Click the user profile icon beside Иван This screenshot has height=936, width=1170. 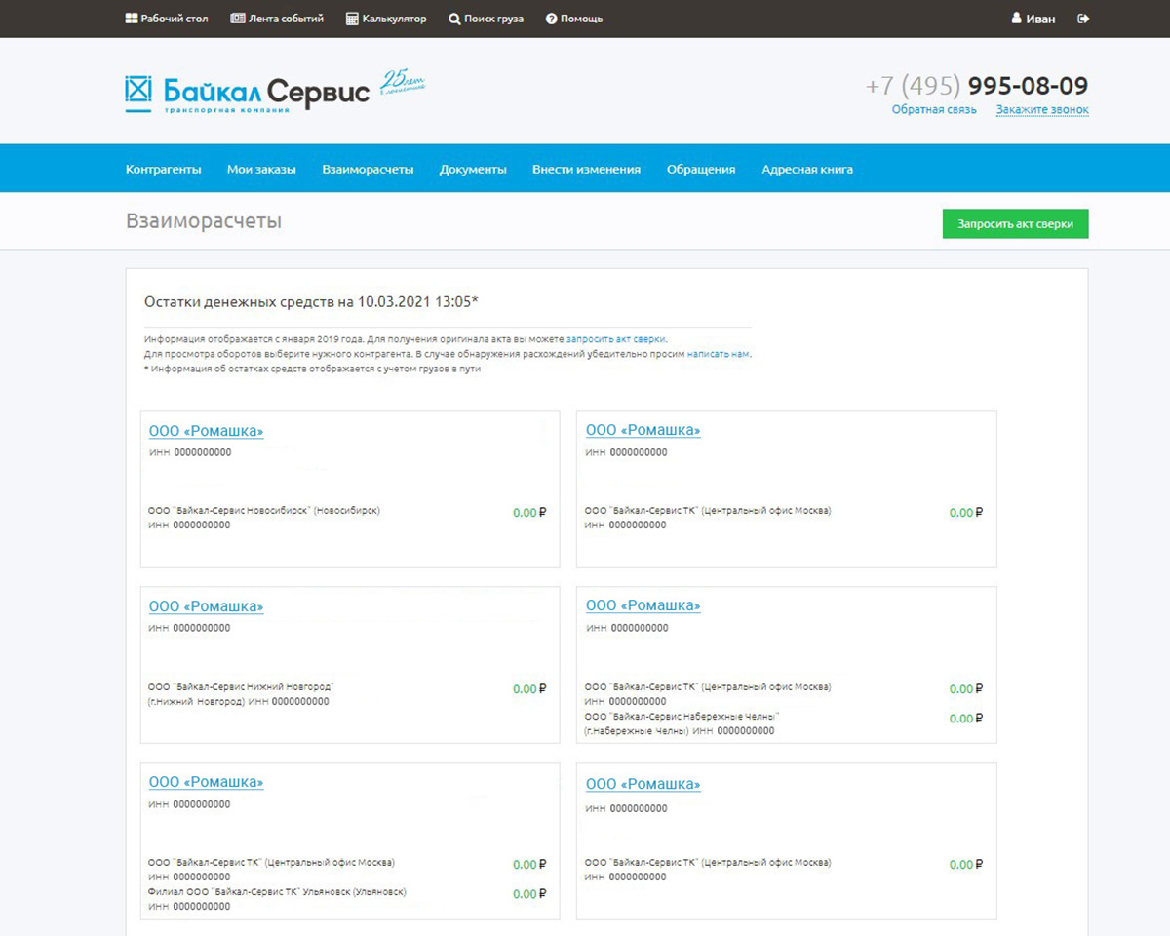1016,19
